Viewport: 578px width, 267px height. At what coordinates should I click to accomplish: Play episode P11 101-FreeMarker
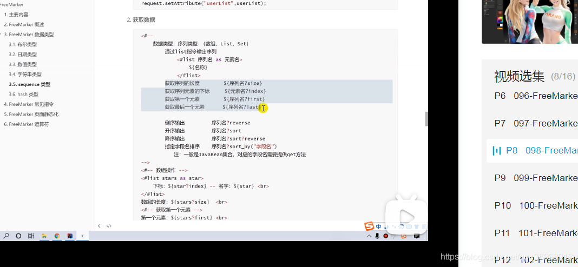(x=536, y=233)
